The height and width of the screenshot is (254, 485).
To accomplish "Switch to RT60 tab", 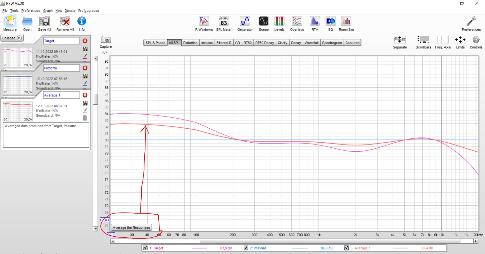I will (x=247, y=43).
